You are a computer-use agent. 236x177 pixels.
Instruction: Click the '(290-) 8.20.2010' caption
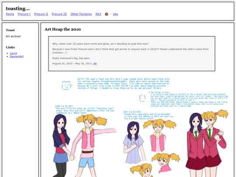coord(64,106)
